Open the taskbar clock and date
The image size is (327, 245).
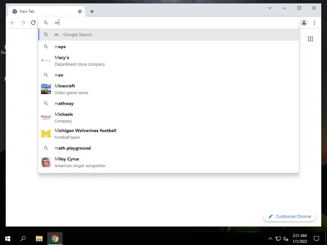[300, 239]
